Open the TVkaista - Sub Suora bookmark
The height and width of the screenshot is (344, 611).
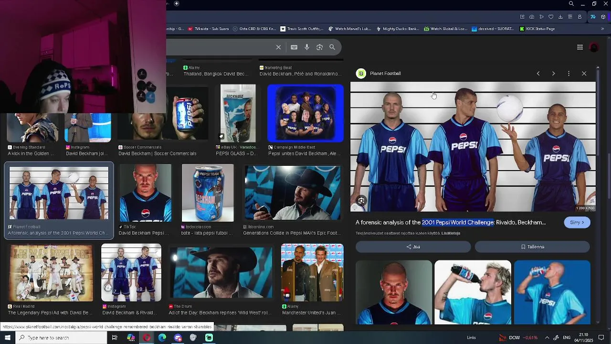click(x=208, y=29)
